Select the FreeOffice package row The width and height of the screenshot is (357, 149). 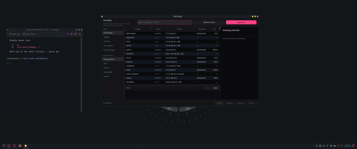click(x=172, y=54)
